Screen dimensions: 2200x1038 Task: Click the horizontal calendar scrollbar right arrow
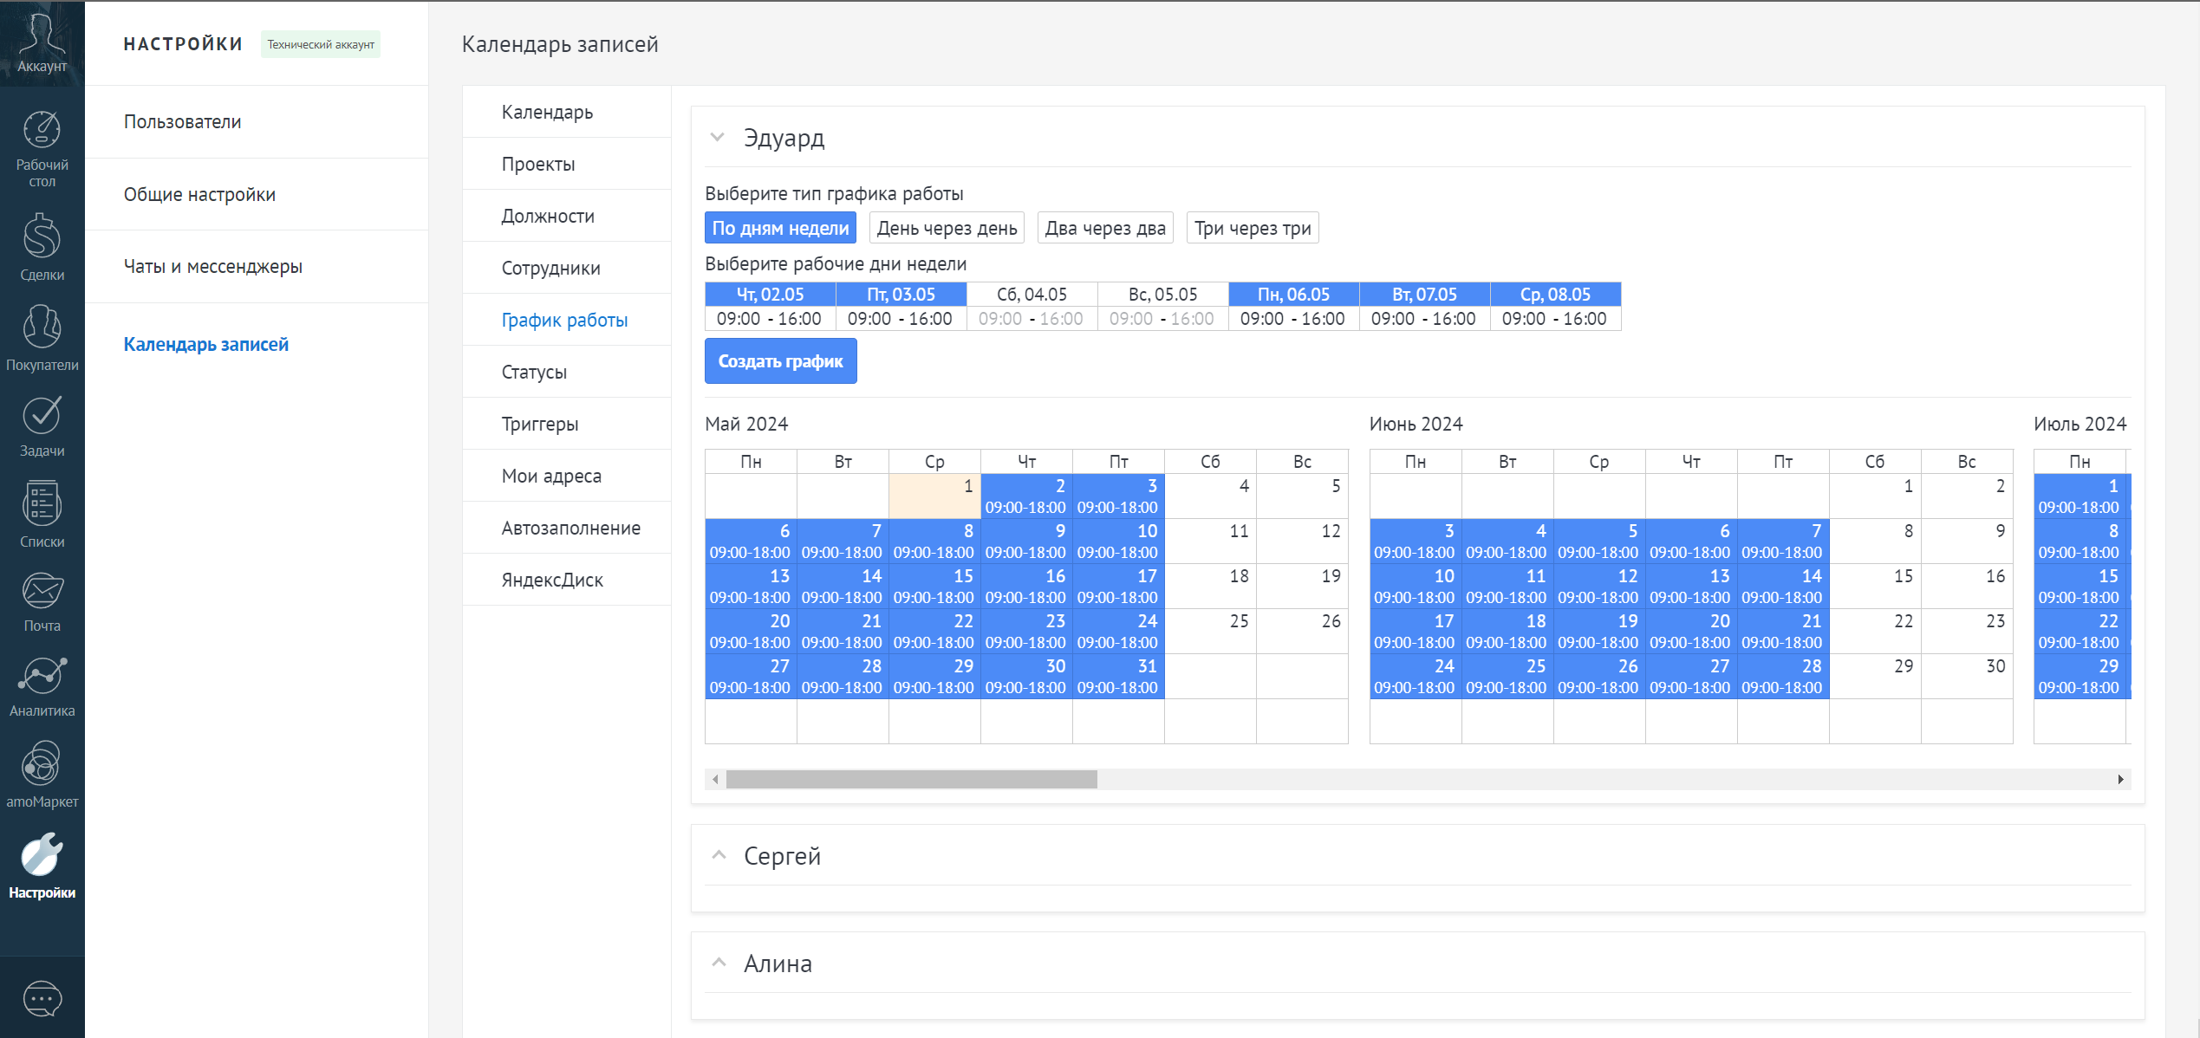point(2120,779)
